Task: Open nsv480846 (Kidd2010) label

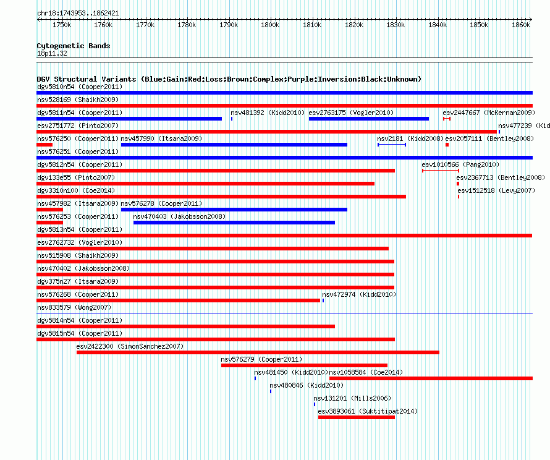Action: click(x=307, y=385)
